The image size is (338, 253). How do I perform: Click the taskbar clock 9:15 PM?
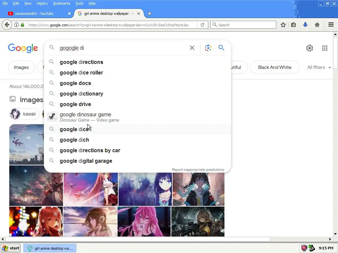tap(326, 248)
